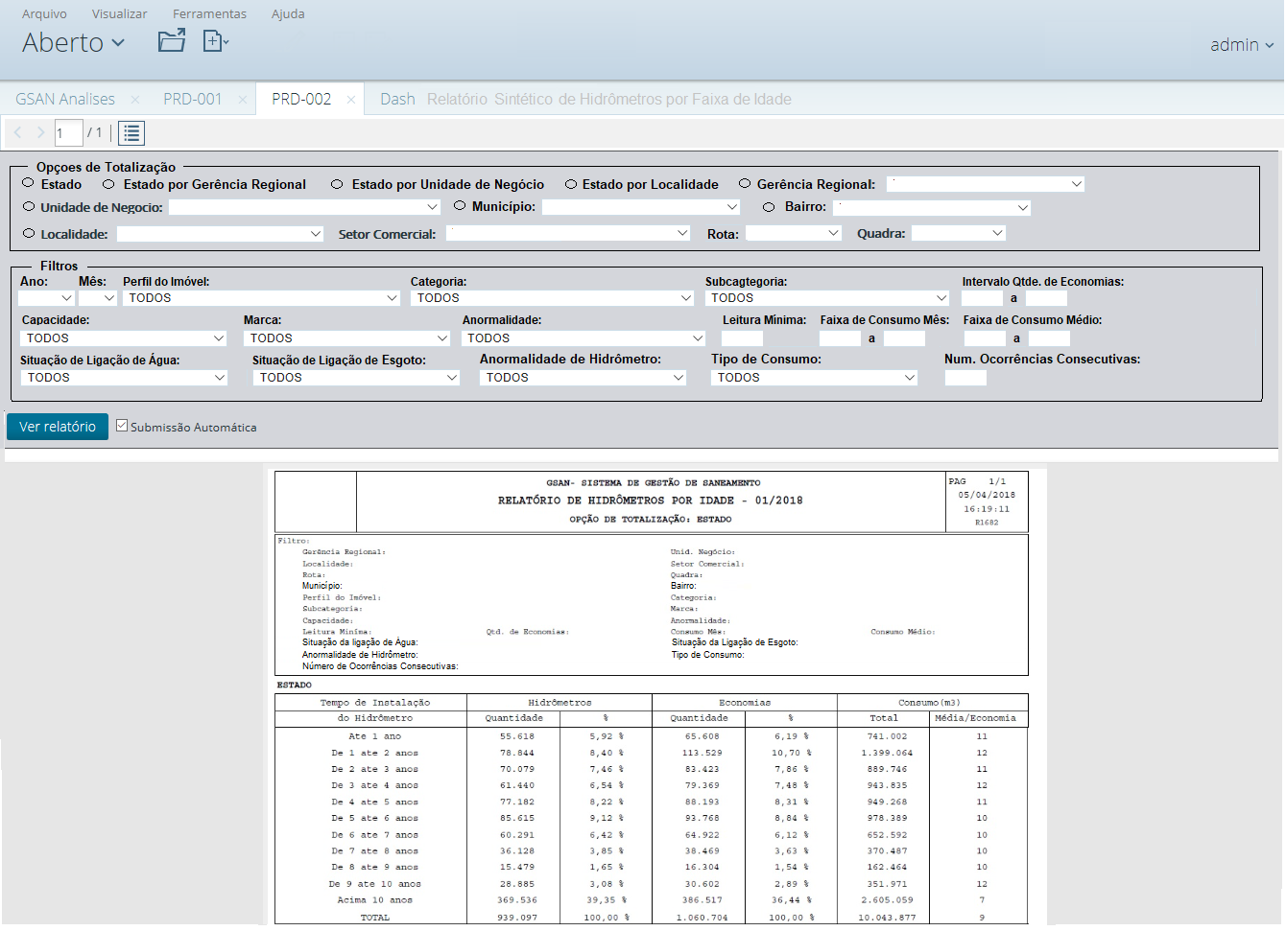Open the Arquivo menu
The image size is (1286, 931).
[44, 13]
